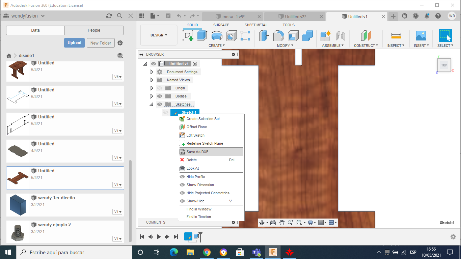The height and width of the screenshot is (259, 461).
Task: Click the diseño1 breadcrumb
Action: click(26, 56)
